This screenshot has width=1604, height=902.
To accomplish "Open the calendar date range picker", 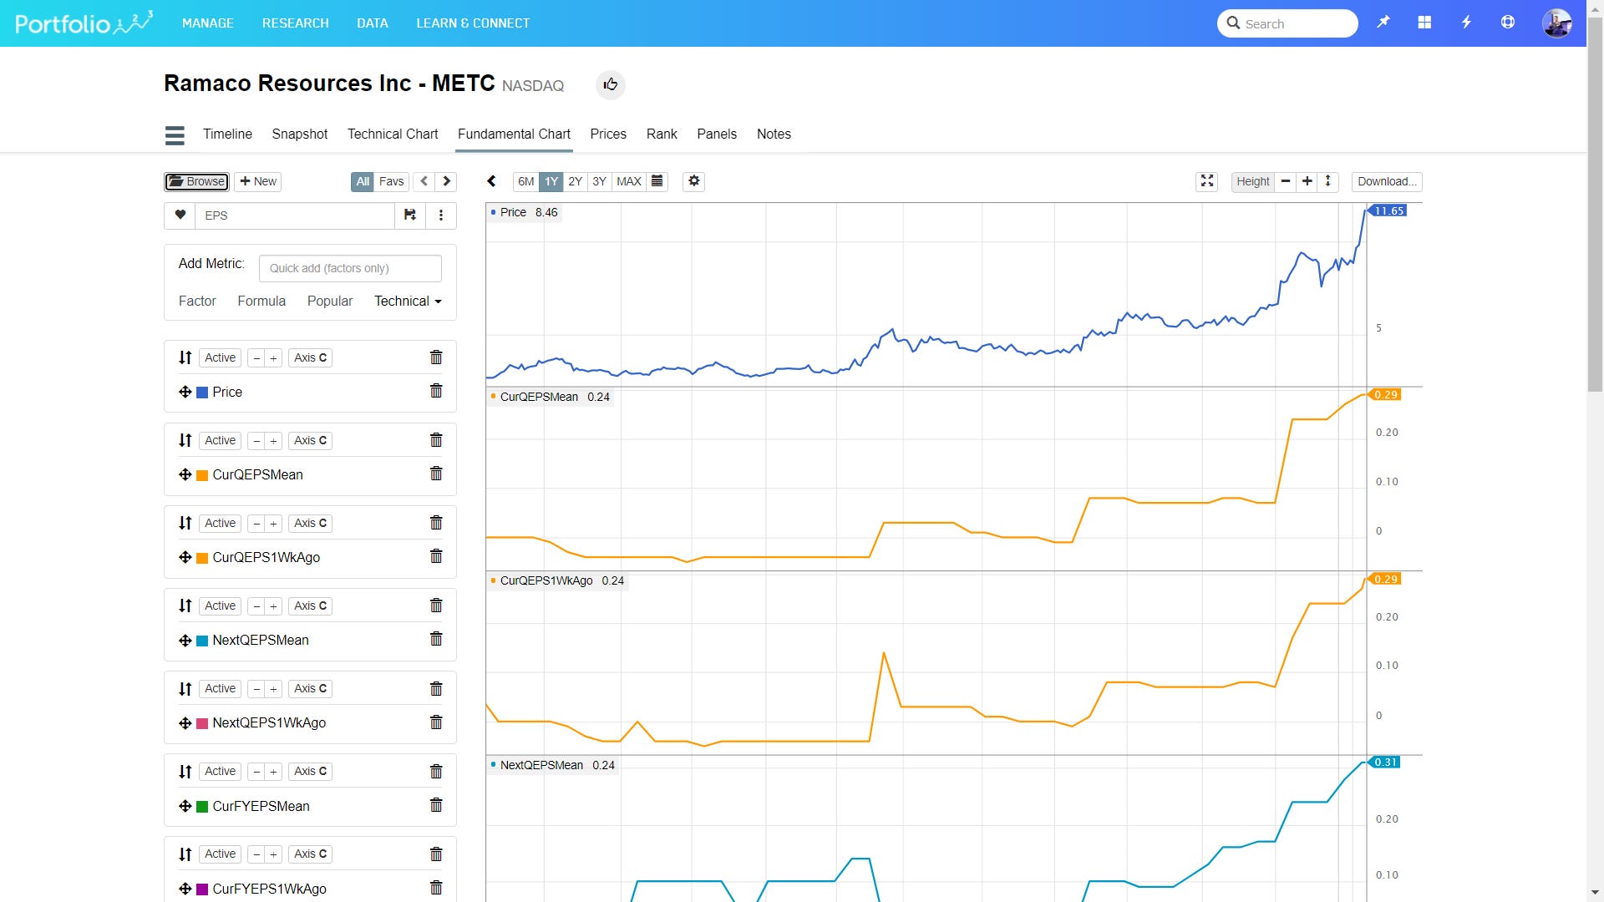I will click(657, 181).
